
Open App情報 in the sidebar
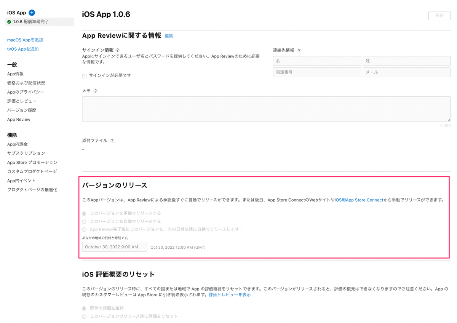click(15, 74)
